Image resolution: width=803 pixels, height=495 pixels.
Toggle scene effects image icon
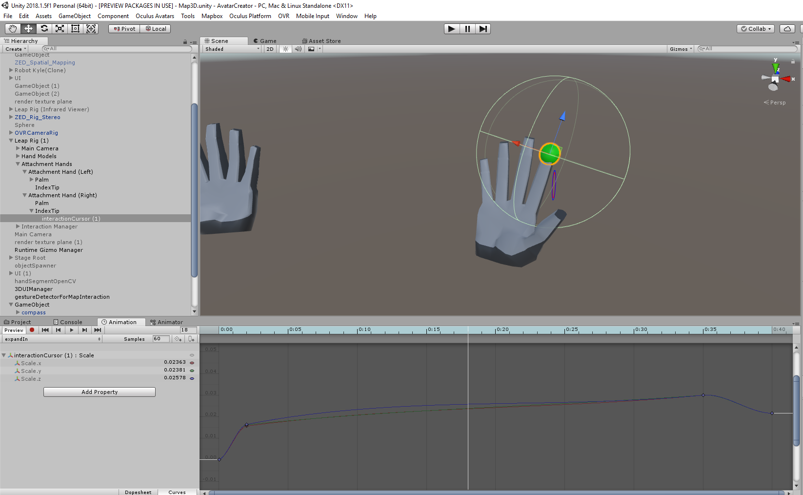tap(311, 49)
